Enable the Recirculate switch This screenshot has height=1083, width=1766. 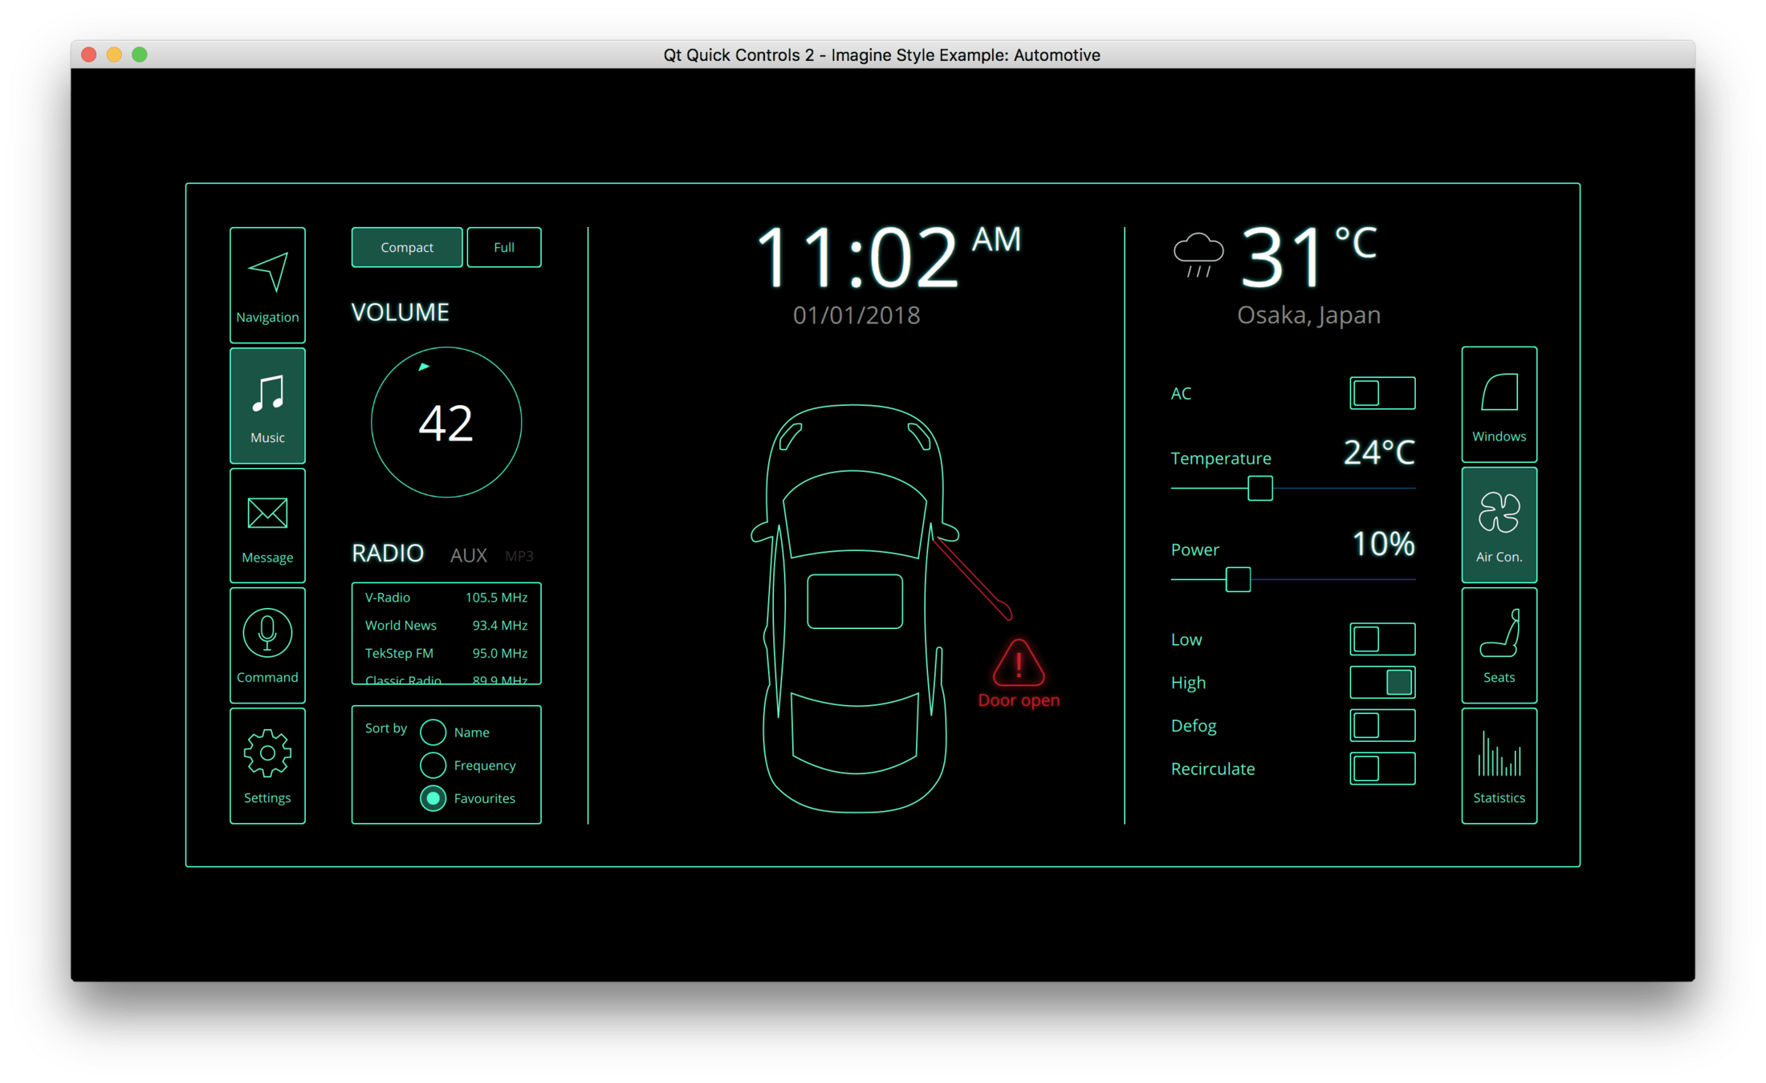pyautogui.click(x=1381, y=769)
